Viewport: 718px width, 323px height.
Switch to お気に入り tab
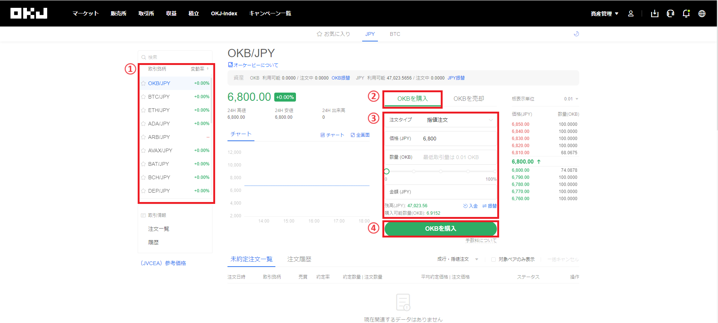[x=333, y=34]
